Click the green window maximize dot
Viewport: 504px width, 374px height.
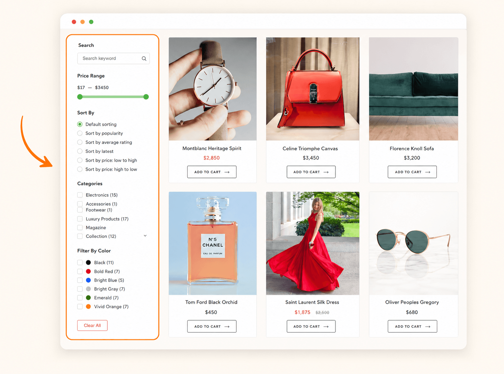[x=91, y=22]
